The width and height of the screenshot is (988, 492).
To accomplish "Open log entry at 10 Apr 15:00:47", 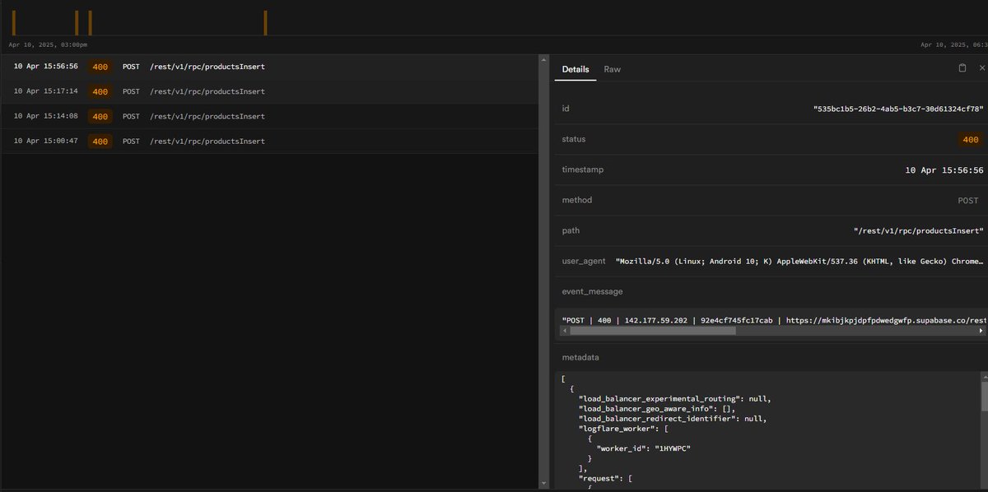I will coord(269,142).
